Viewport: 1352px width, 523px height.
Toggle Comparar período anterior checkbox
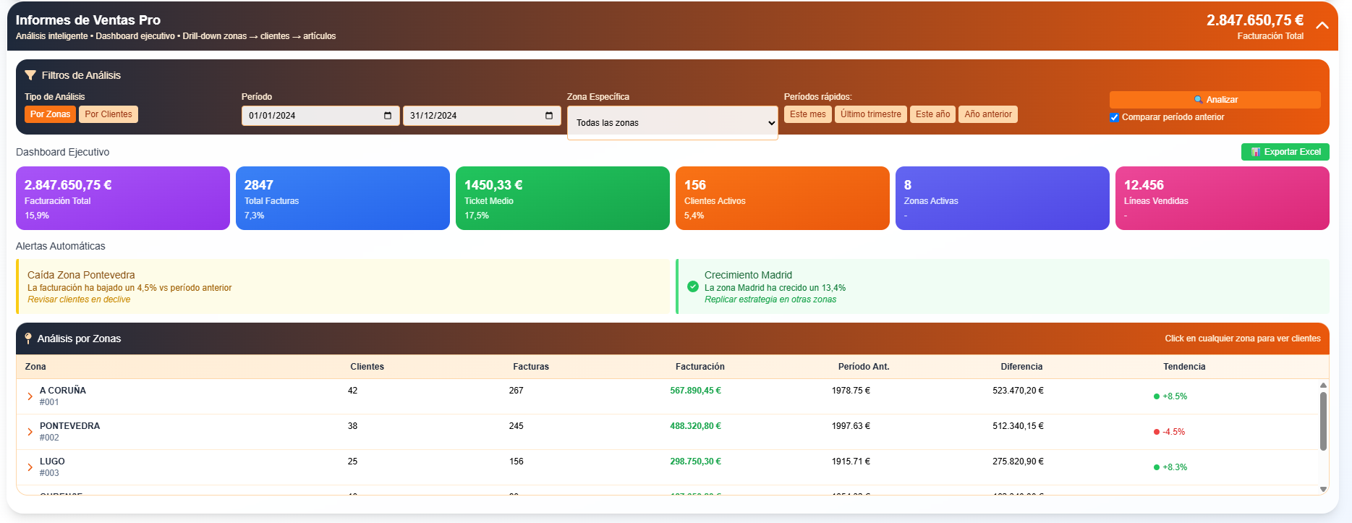(x=1114, y=117)
